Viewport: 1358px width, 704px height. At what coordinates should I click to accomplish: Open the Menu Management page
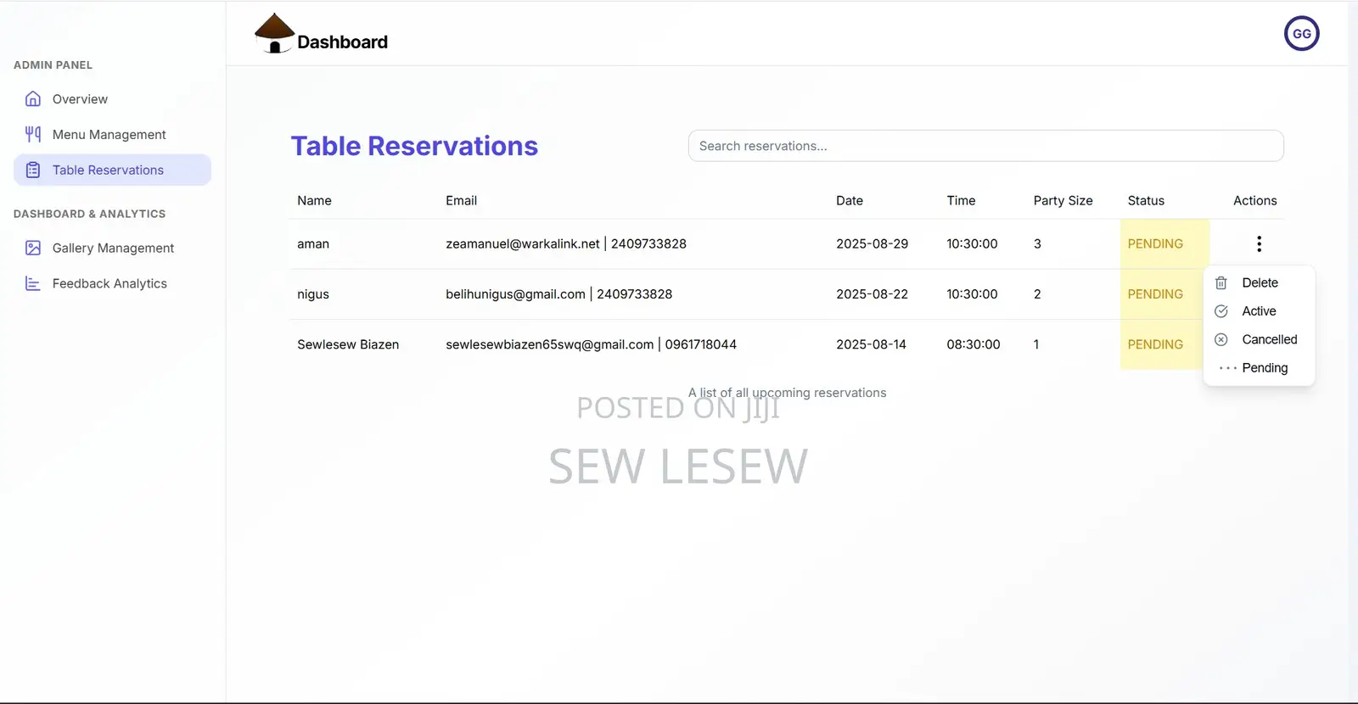(x=109, y=135)
